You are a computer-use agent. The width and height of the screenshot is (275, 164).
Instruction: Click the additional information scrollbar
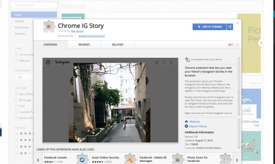tap(239, 134)
